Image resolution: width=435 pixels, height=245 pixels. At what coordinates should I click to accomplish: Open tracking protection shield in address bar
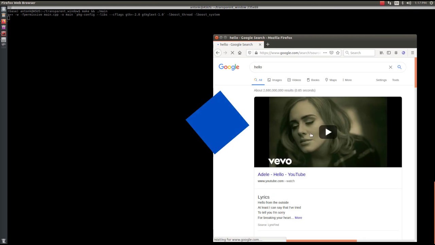250,53
